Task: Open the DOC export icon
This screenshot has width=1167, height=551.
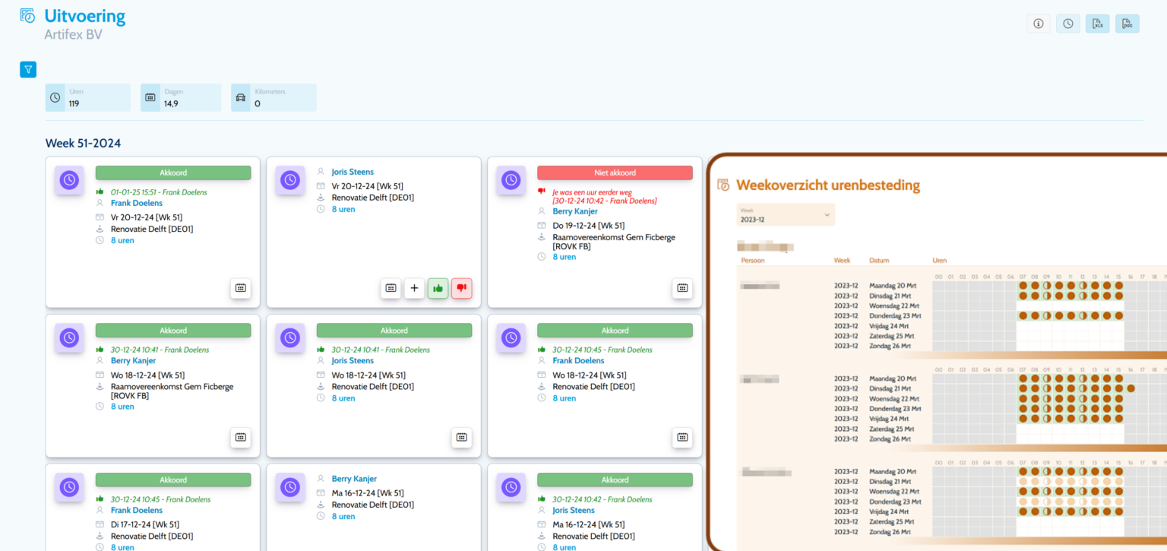Action: tap(1127, 24)
